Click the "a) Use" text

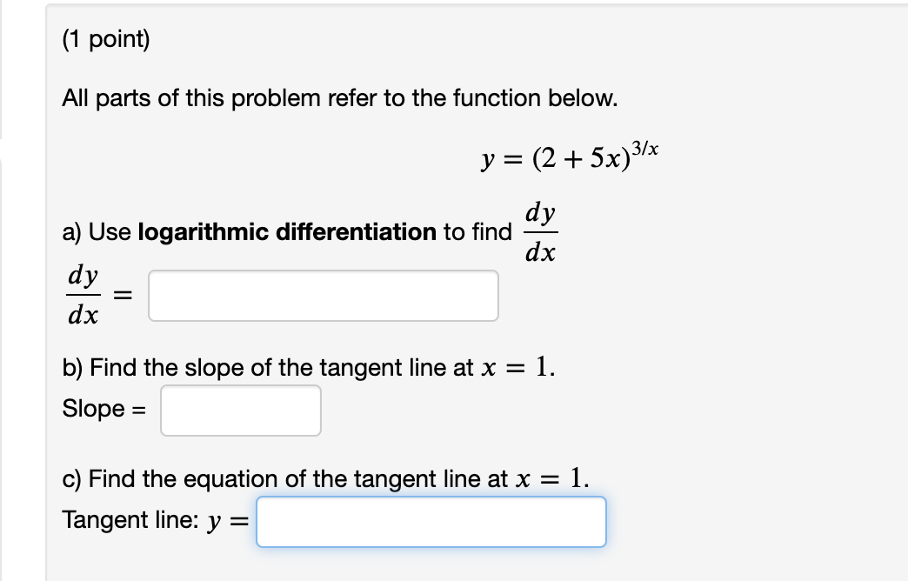coord(97,232)
